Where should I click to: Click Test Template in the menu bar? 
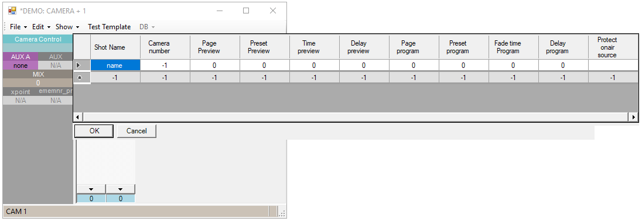click(110, 26)
